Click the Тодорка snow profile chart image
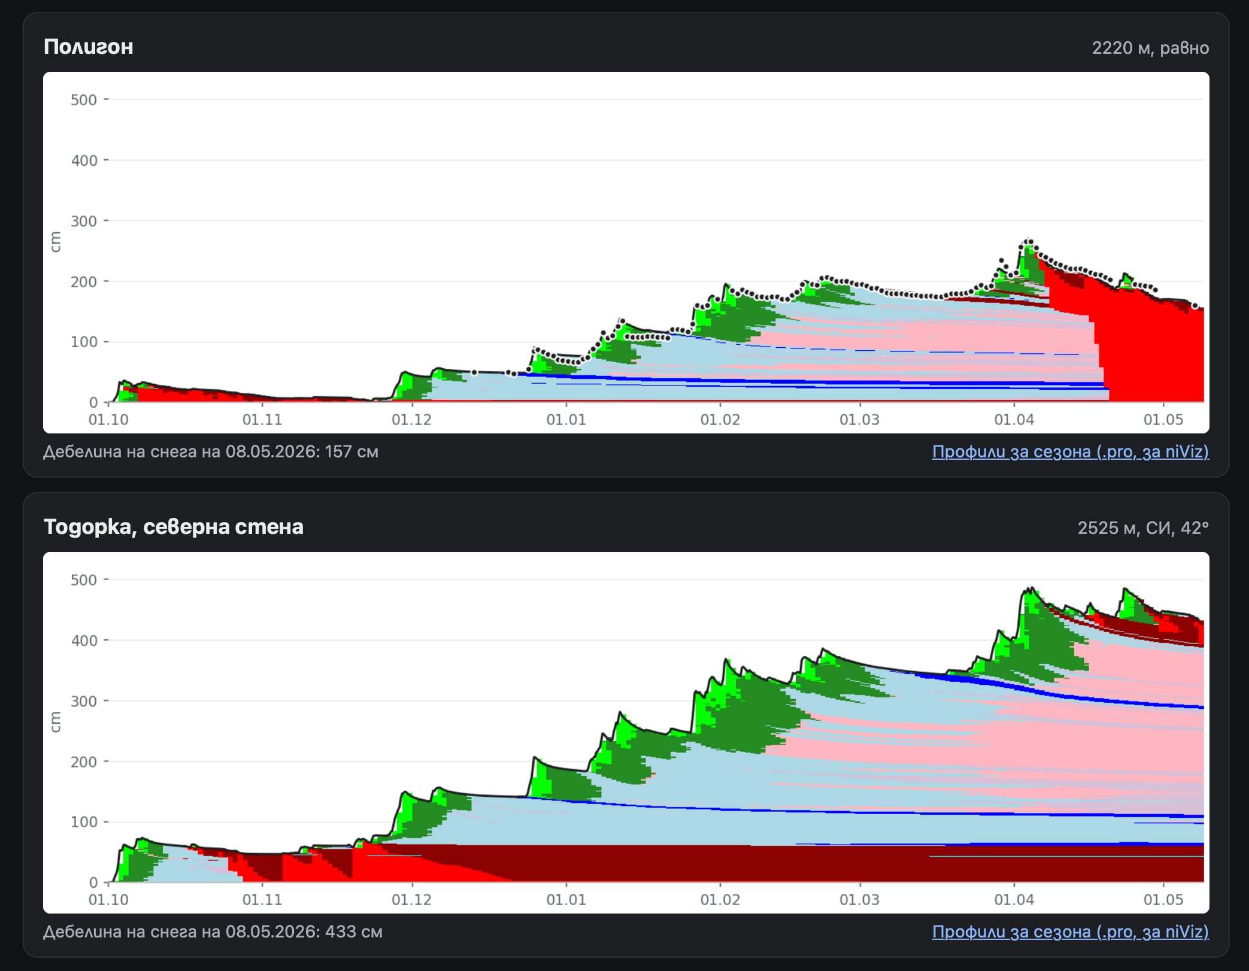The height and width of the screenshot is (971, 1249). point(626,733)
